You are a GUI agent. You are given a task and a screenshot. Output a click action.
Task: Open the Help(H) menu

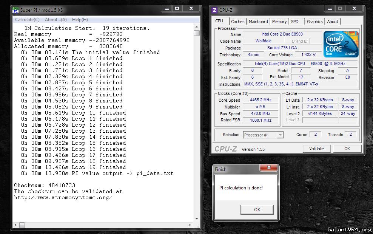pyautogui.click(x=80, y=20)
